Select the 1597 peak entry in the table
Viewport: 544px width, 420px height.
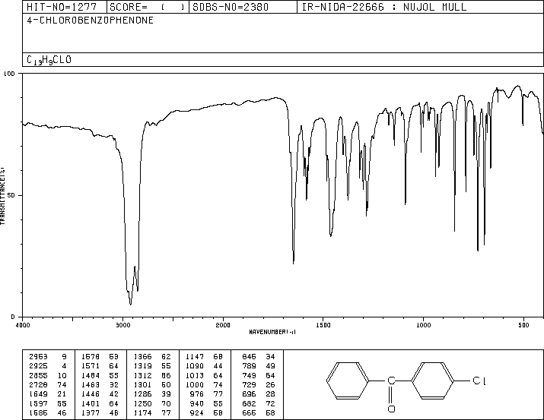tap(48, 403)
